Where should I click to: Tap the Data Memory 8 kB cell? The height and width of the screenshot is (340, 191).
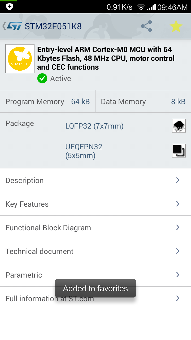coord(143,101)
